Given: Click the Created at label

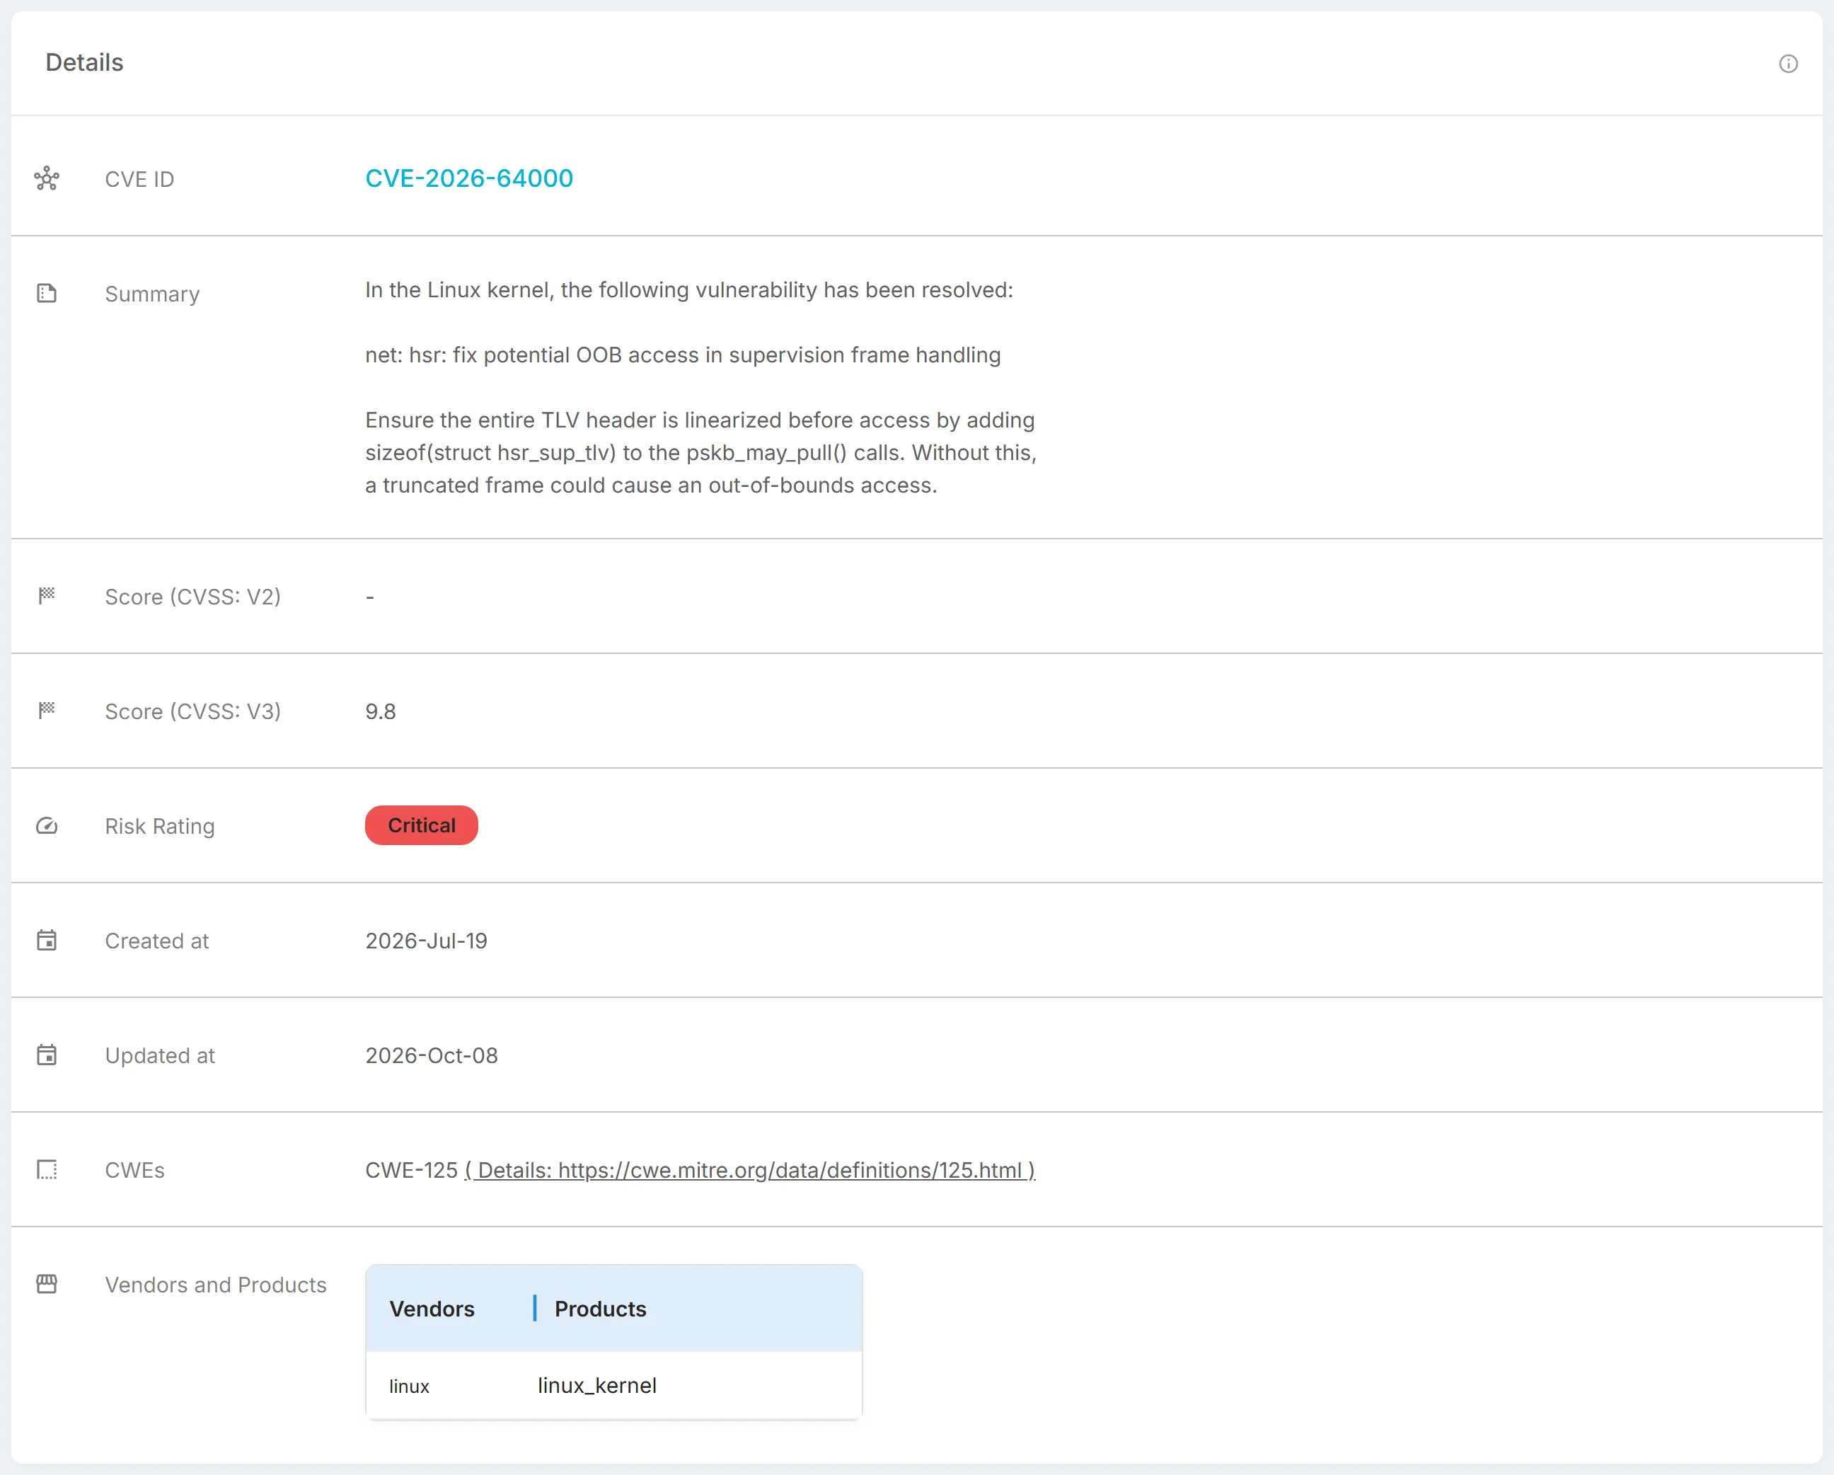Looking at the screenshot, I should coord(156,941).
